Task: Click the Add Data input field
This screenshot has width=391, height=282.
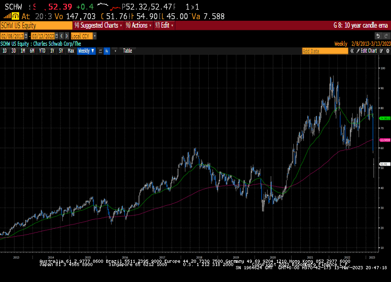Action: tap(325, 51)
